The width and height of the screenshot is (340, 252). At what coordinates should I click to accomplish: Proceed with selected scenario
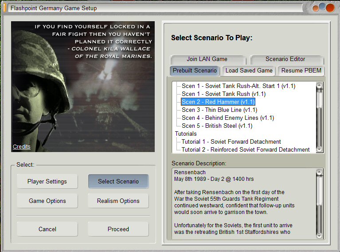coord(118,229)
